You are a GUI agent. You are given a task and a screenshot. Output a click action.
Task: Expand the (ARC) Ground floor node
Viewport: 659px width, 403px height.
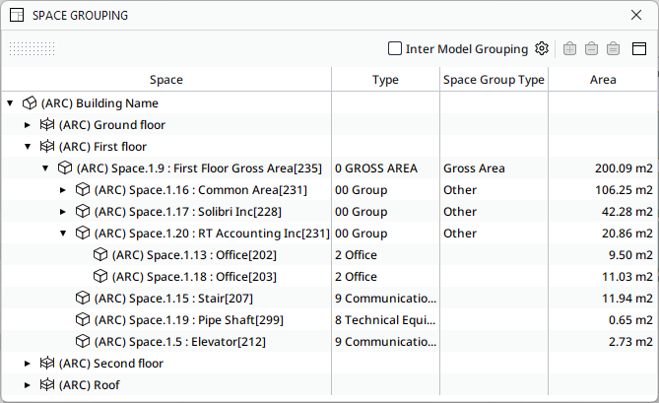pos(28,125)
